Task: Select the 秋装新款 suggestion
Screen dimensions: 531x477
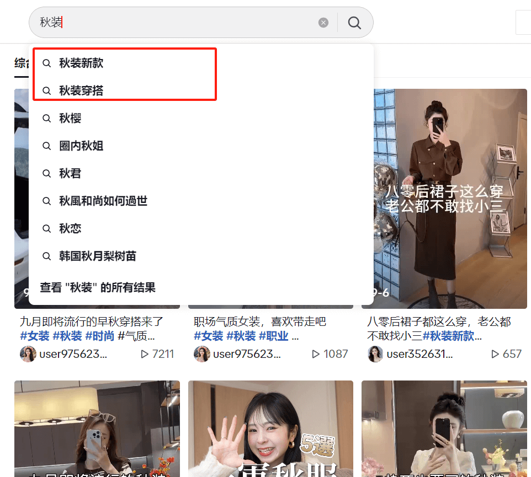Action: coord(81,63)
